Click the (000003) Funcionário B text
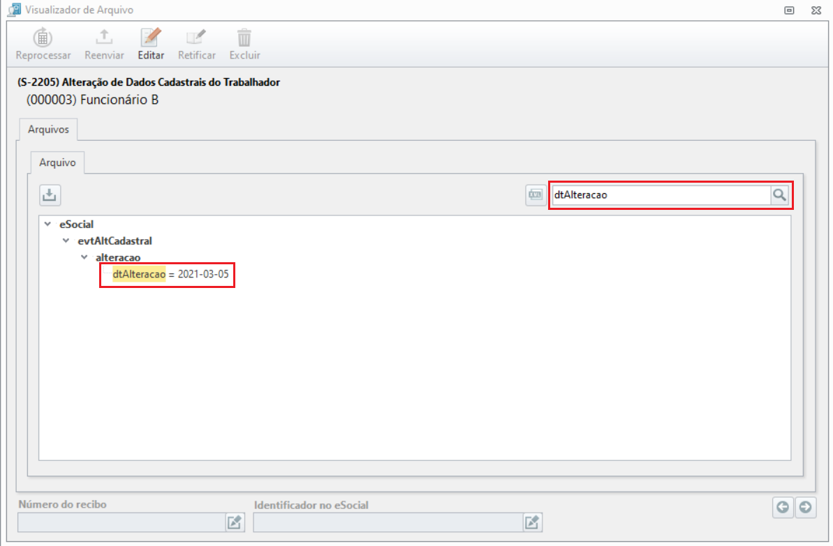The width and height of the screenshot is (833, 546). point(92,100)
